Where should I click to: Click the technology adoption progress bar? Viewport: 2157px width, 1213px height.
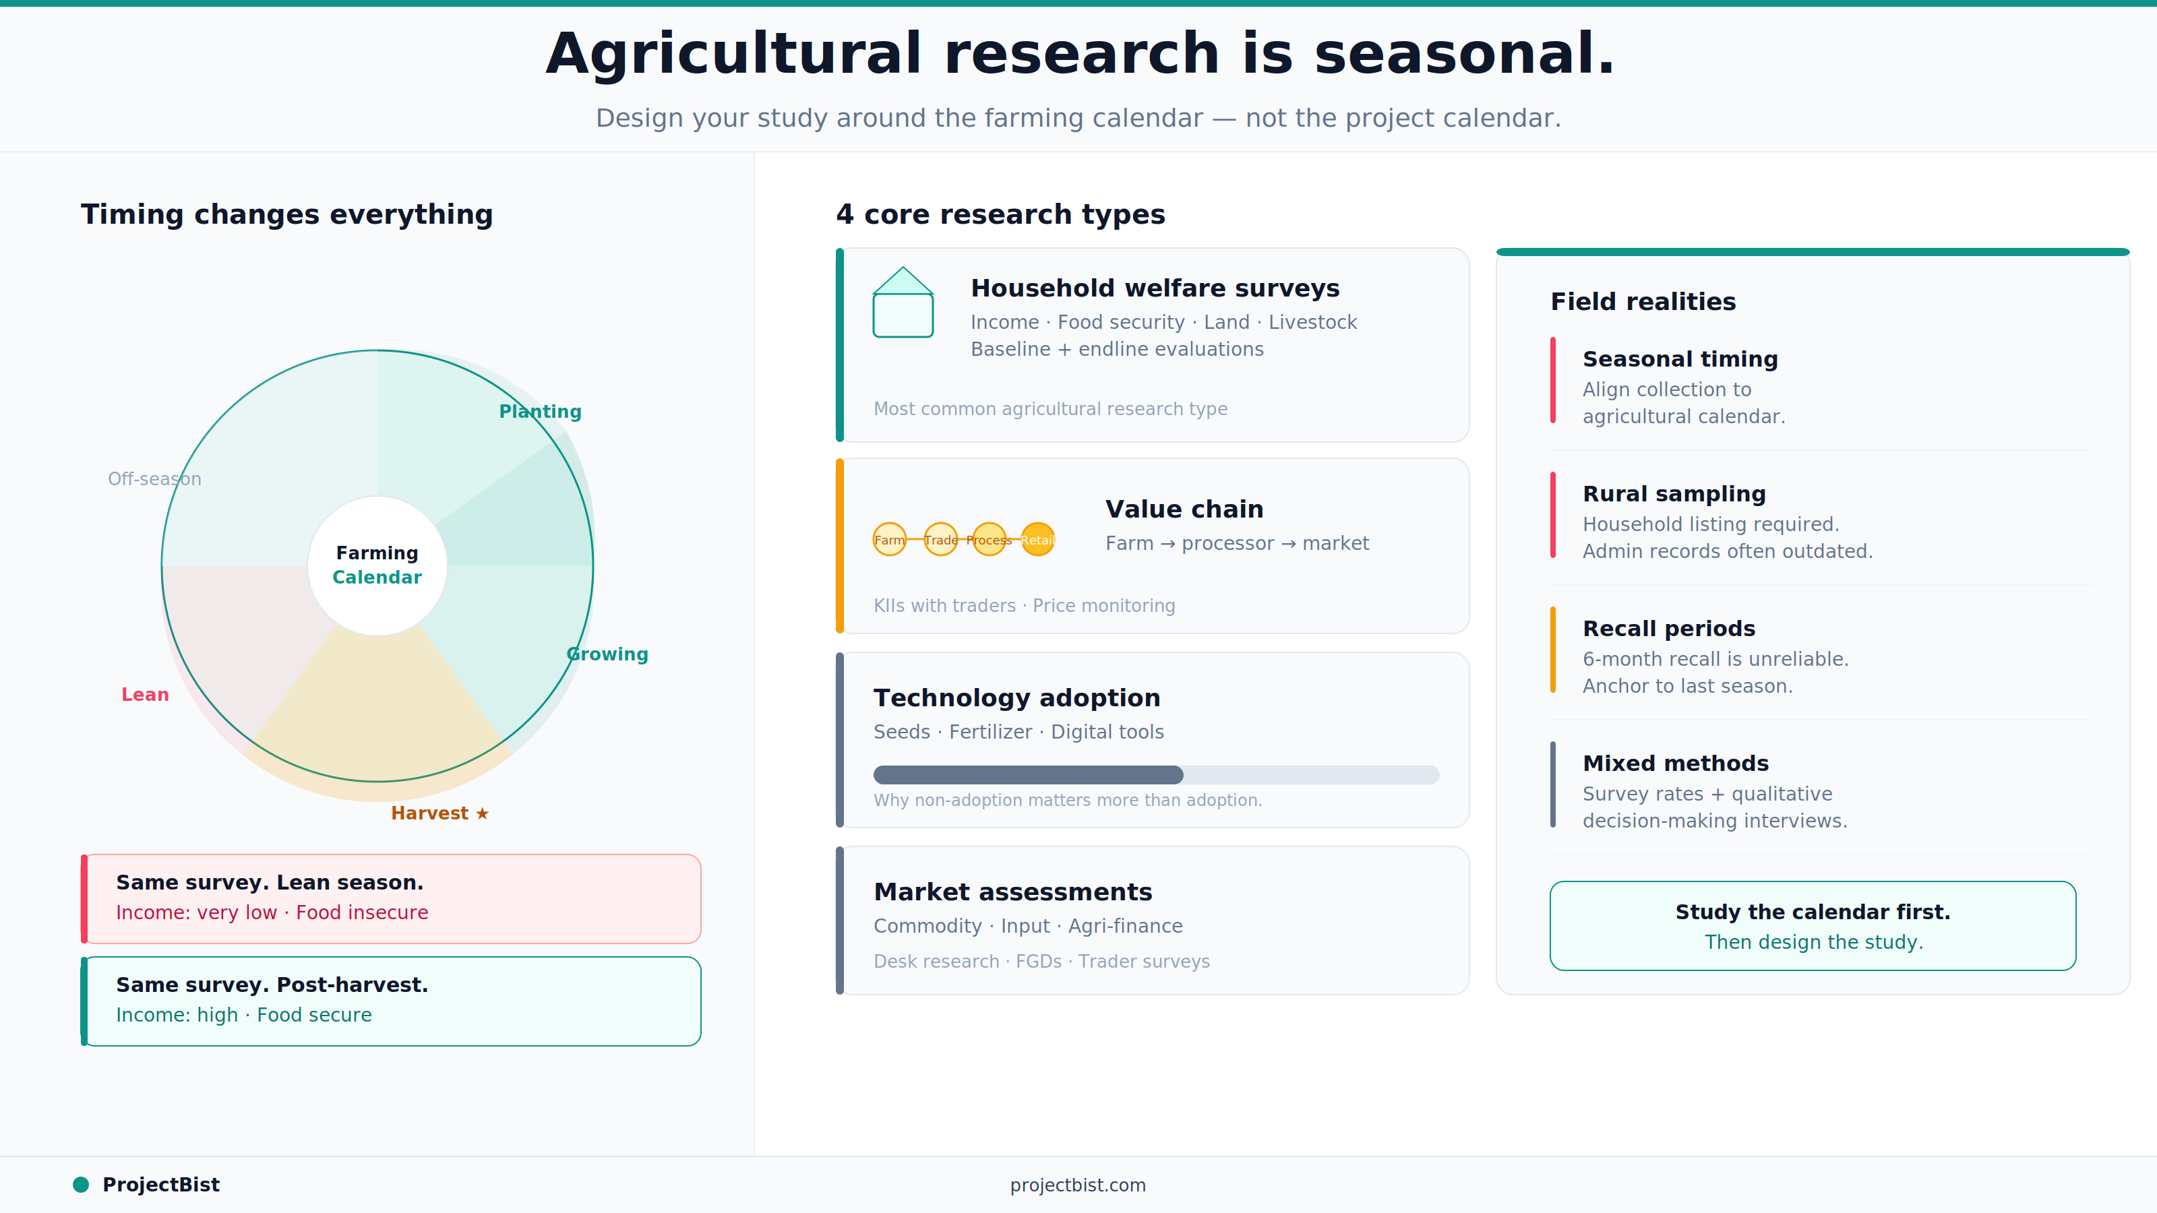1155,775
